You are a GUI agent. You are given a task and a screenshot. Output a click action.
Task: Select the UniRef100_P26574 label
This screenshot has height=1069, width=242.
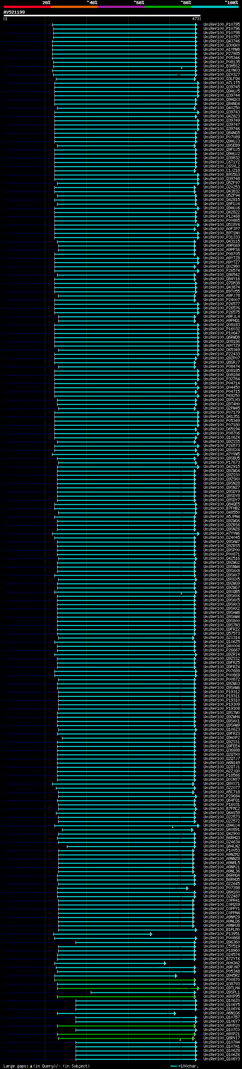(x=221, y=271)
